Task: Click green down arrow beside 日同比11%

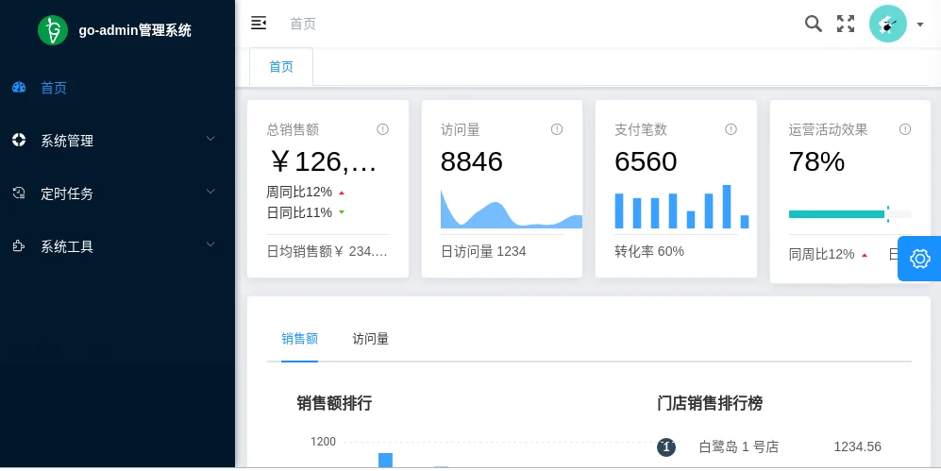Action: click(x=342, y=212)
